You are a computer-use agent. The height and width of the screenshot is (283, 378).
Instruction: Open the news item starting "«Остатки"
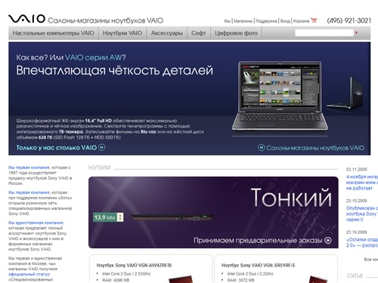(x=362, y=242)
